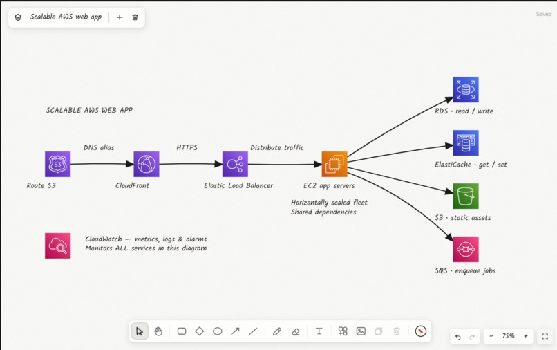Select the text tool
This screenshot has height=350, width=557.
point(319,331)
